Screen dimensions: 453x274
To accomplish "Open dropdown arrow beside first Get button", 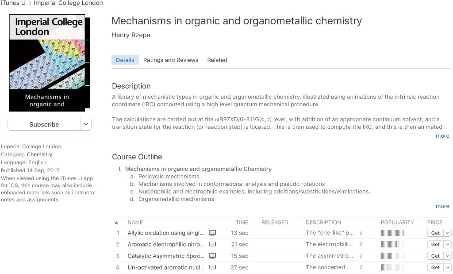I will tap(448, 233).
